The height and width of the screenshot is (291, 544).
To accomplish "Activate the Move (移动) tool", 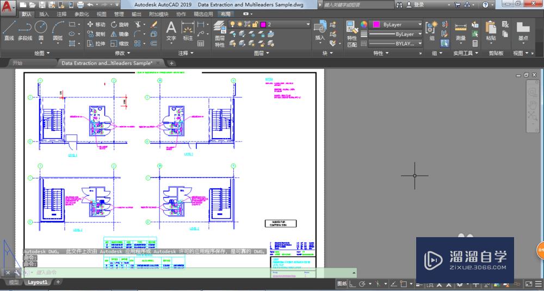I will [x=96, y=24].
